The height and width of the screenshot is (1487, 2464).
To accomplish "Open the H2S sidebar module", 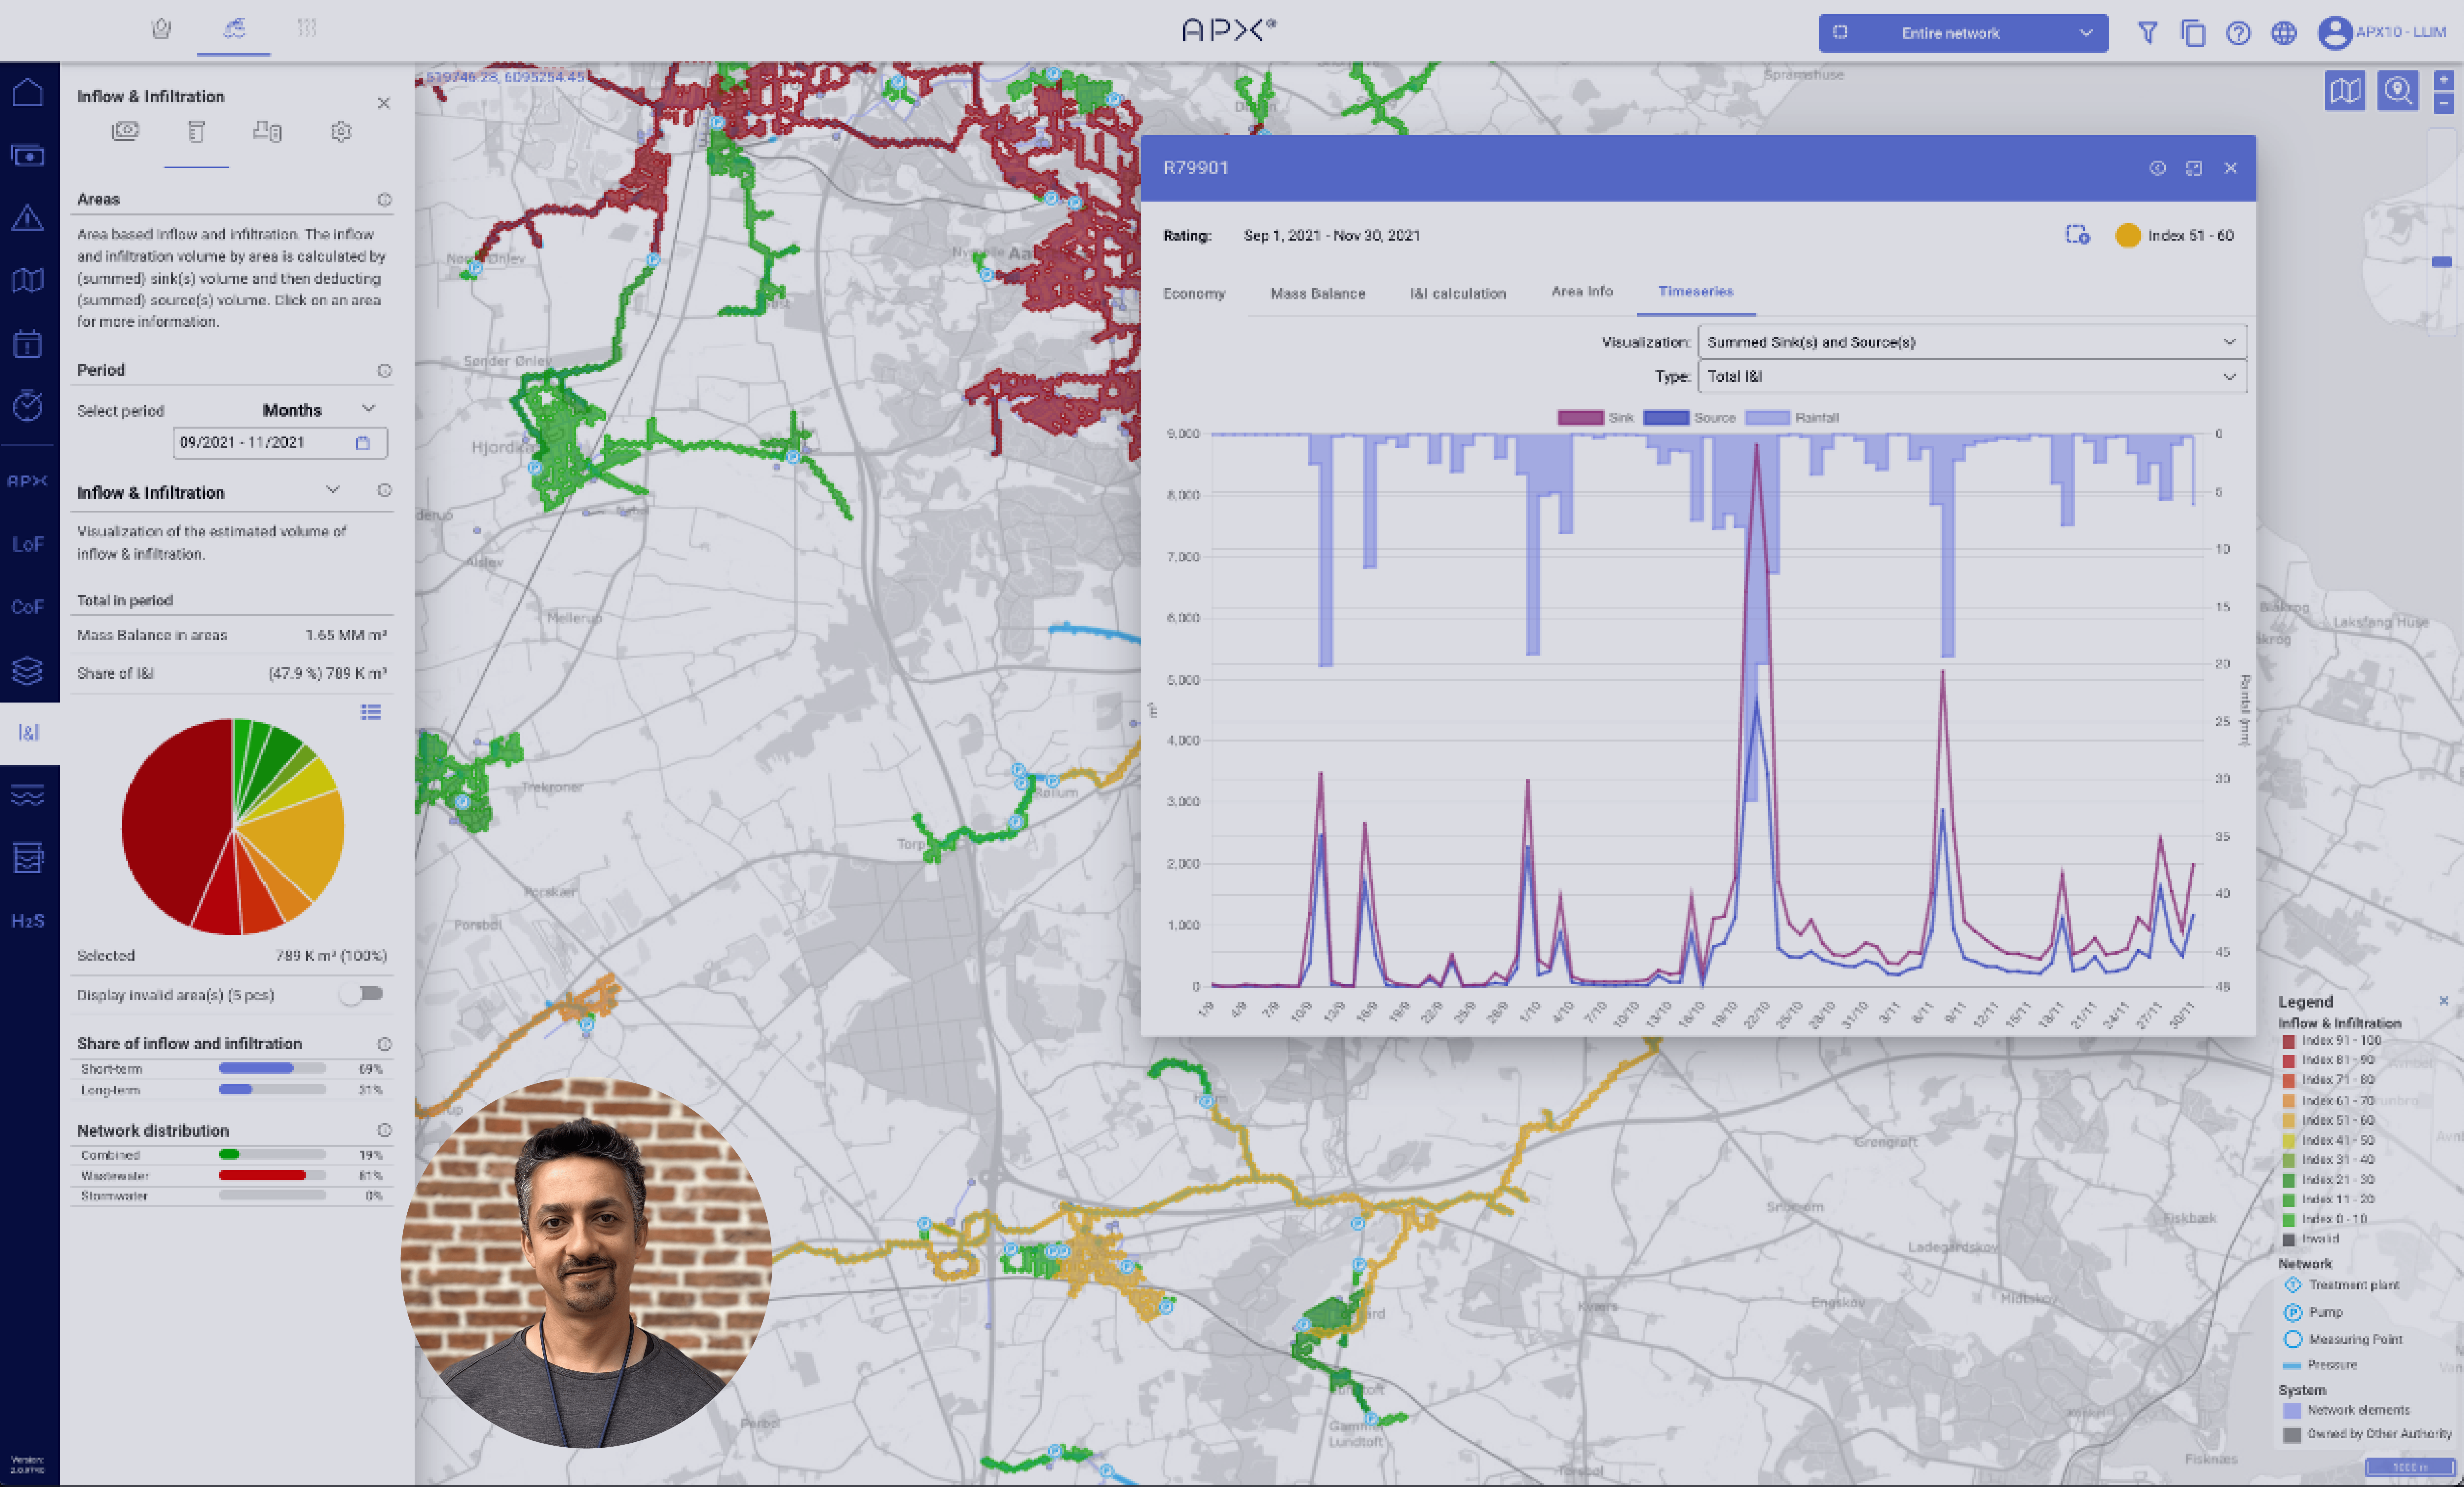I will 28,920.
